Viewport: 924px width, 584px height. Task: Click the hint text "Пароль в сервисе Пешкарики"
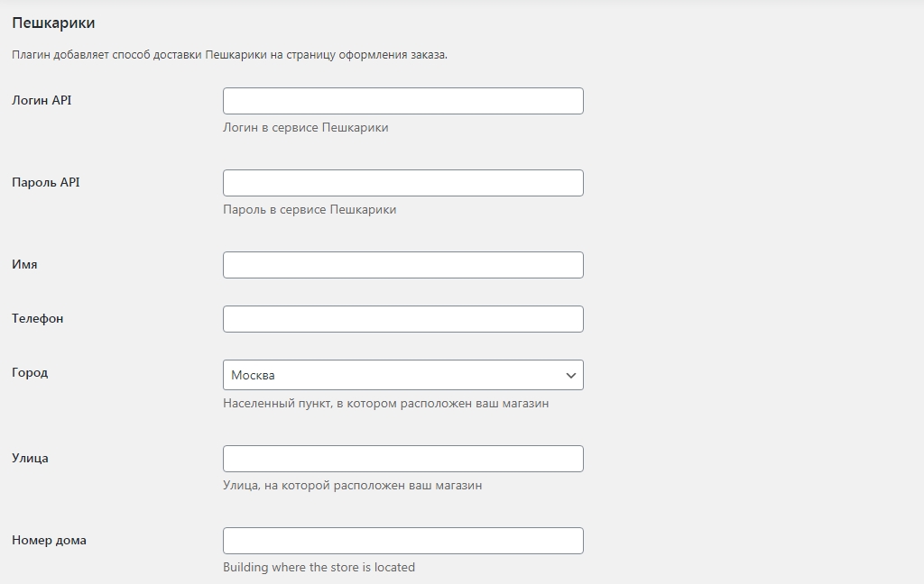point(310,210)
